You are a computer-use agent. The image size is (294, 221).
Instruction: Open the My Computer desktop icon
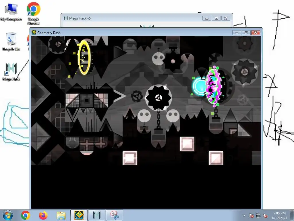coord(11,12)
